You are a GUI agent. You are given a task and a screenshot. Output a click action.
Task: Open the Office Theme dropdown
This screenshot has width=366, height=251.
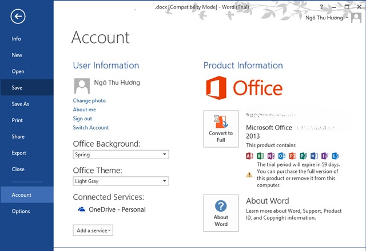tap(121, 181)
